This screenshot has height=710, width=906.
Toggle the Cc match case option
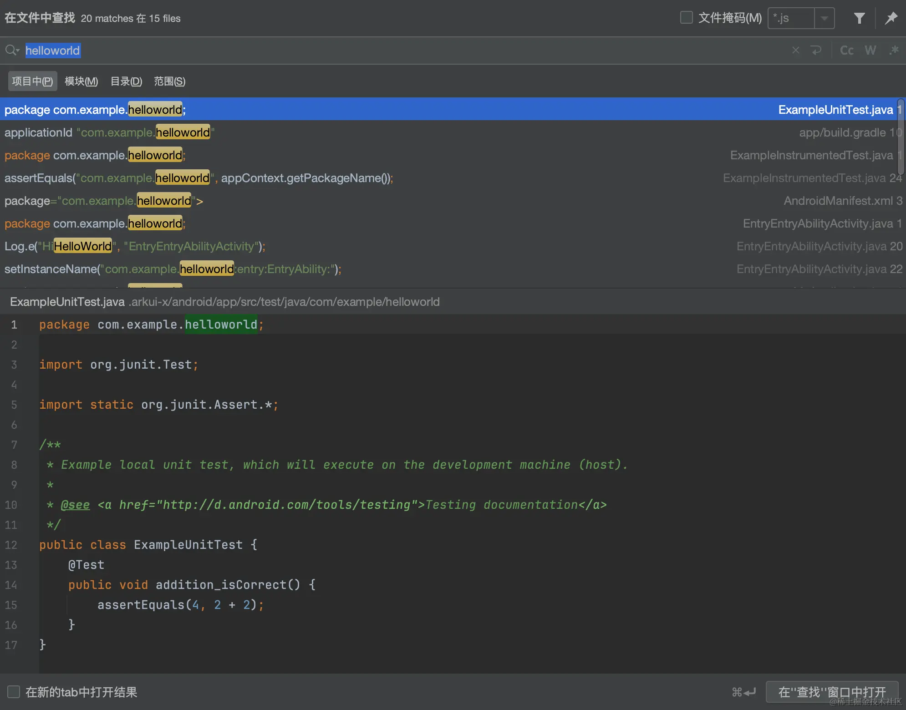(x=846, y=50)
